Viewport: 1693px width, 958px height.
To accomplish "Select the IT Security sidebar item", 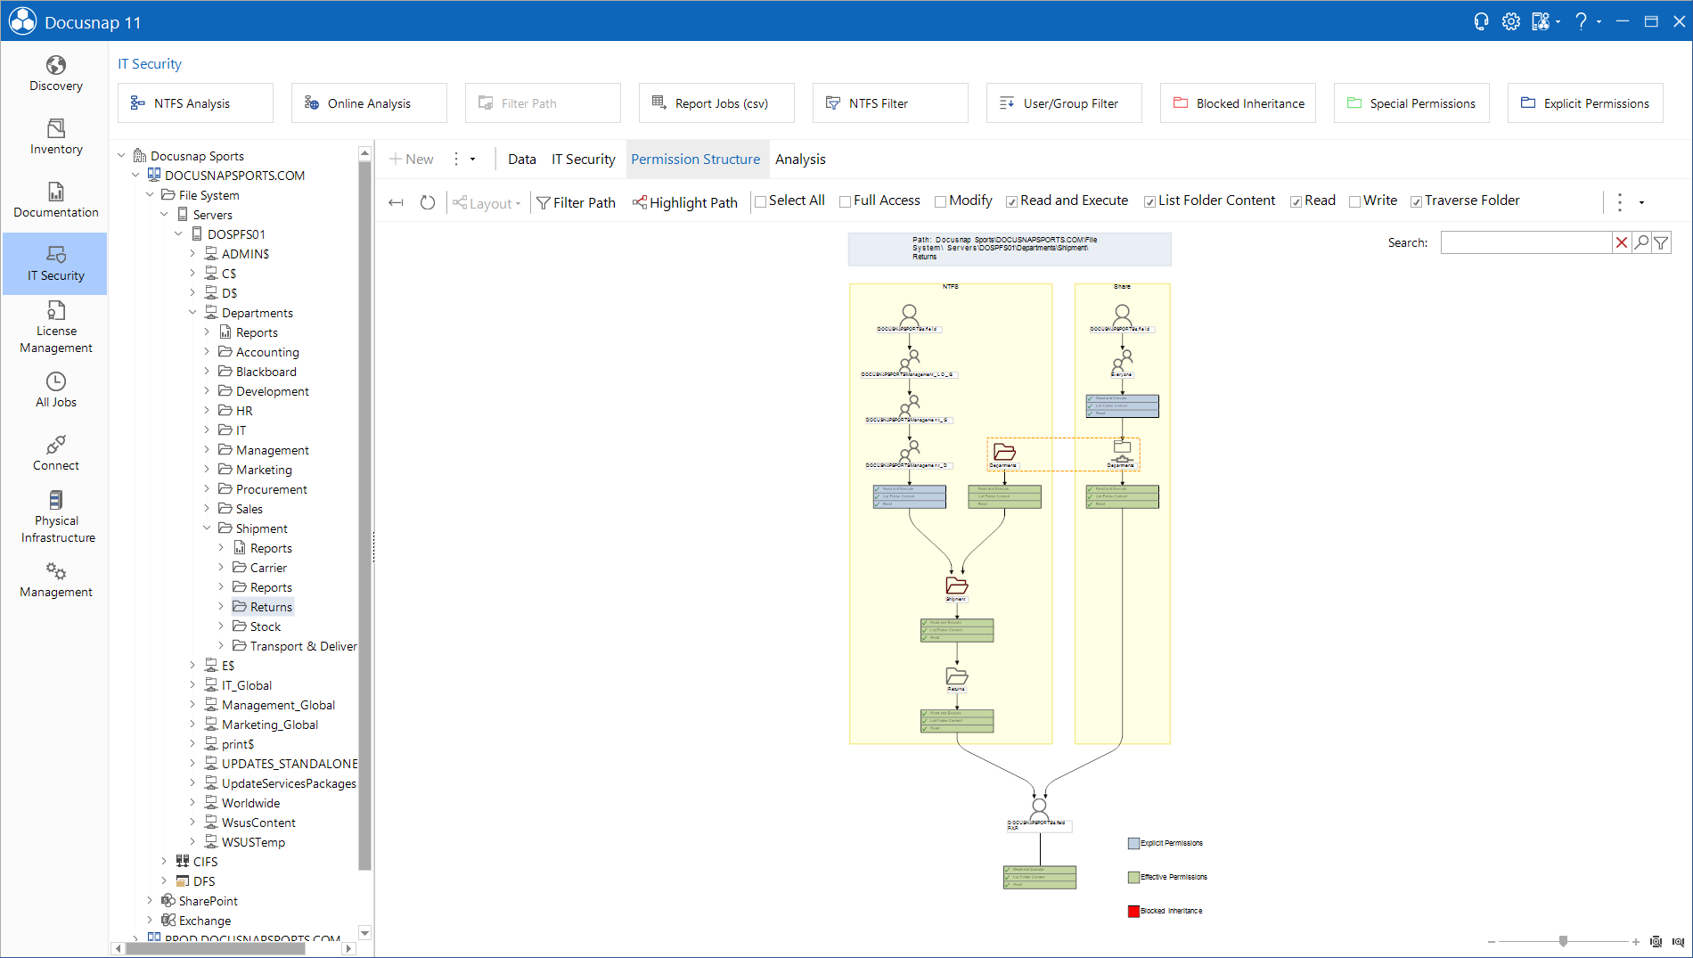I will pos(55,264).
